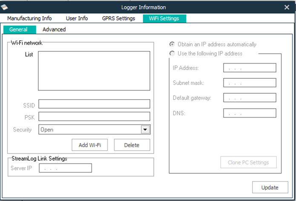Open the Advanced sub-tab

click(x=54, y=29)
